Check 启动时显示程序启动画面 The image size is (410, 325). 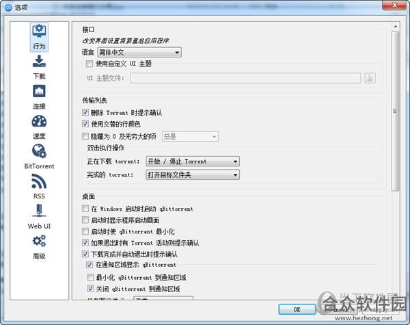pos(85,220)
